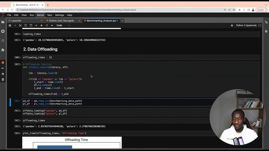Screen dimensions: 269x151
Task: Reload the browser page
Action: pyautogui.click(x=12, y=10)
